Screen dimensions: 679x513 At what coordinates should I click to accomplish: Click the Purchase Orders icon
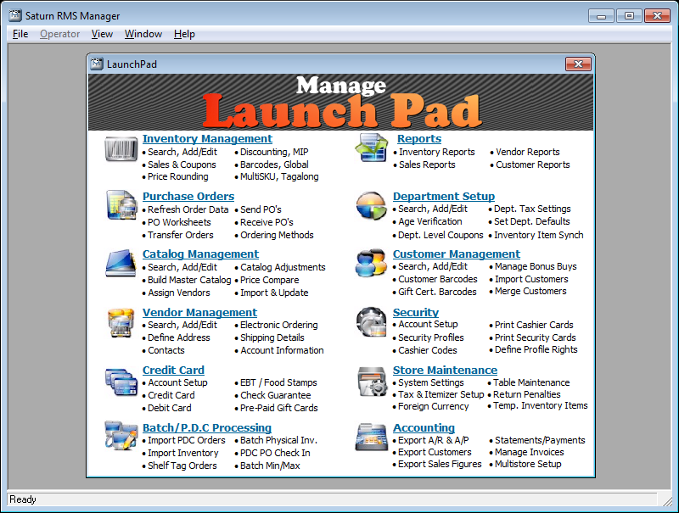121,205
